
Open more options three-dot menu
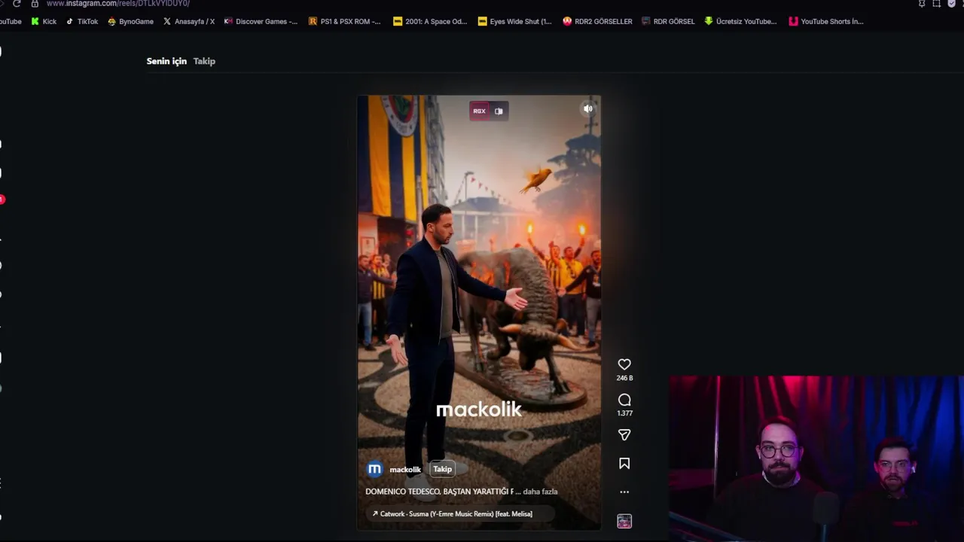[x=624, y=492]
